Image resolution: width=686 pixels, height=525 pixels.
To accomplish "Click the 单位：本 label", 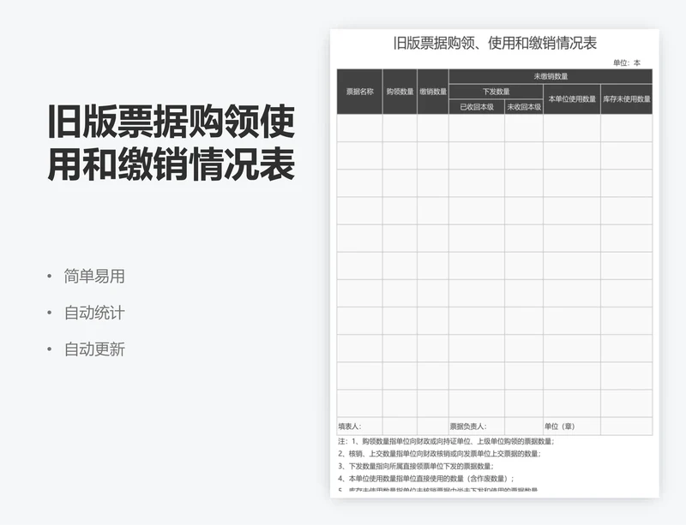I will [x=627, y=63].
